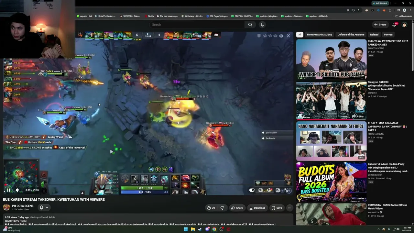Select the Defense of the Ancients chip
The image size is (414, 233).
click(x=351, y=35)
